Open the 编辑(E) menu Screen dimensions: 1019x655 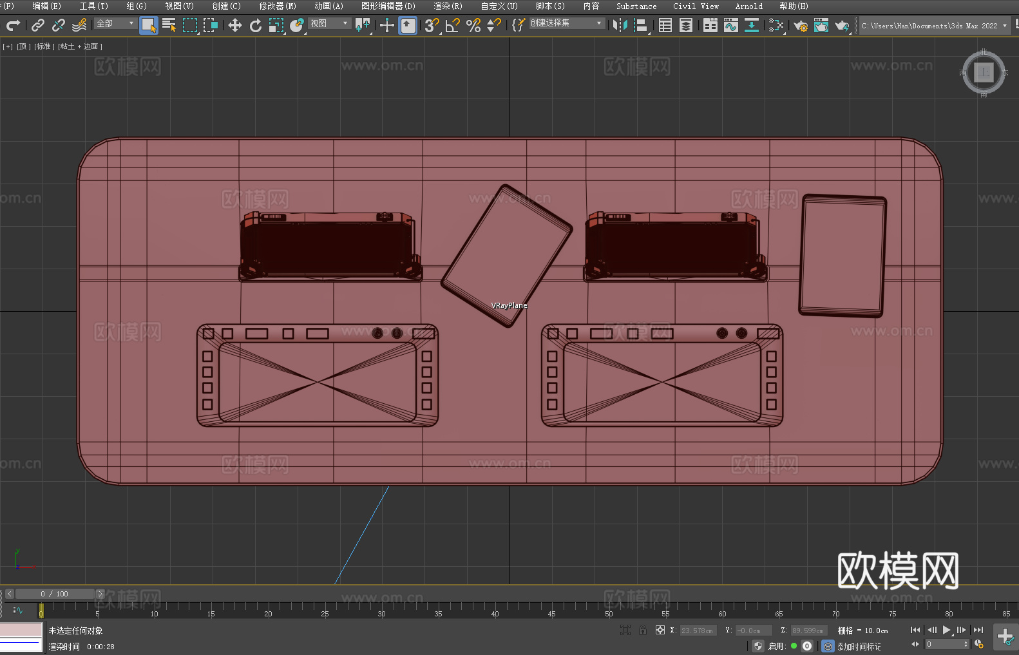click(x=46, y=6)
